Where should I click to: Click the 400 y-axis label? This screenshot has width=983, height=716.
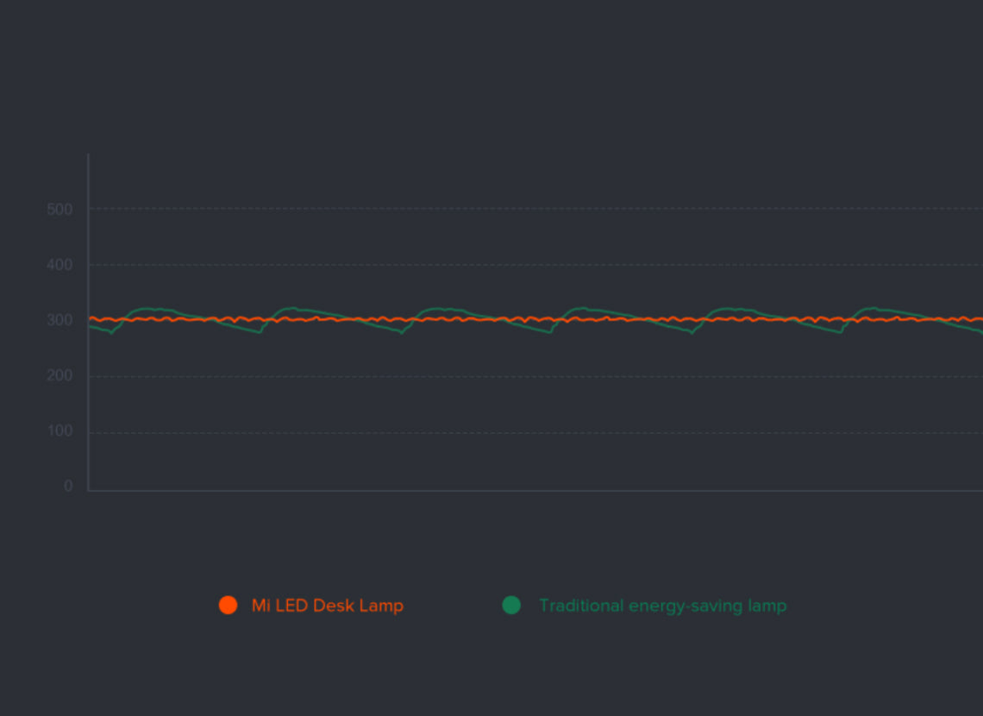pyautogui.click(x=59, y=265)
